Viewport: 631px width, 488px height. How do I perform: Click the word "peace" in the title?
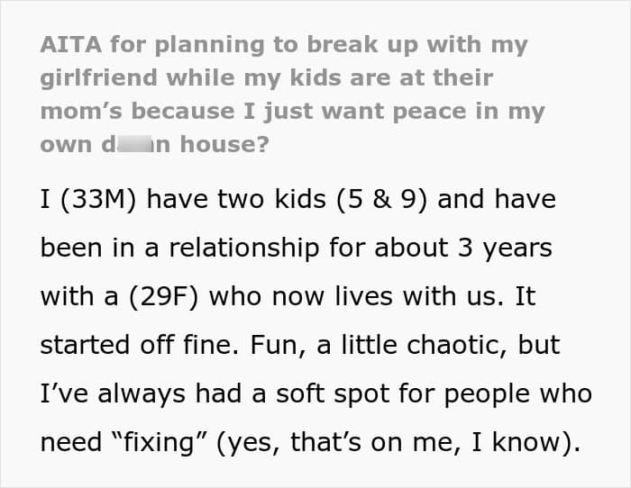[x=429, y=112]
